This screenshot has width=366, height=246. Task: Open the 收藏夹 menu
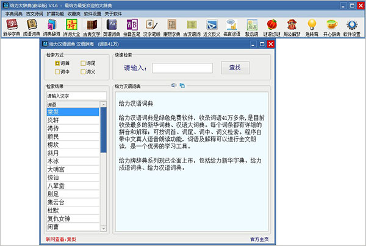click(74, 14)
